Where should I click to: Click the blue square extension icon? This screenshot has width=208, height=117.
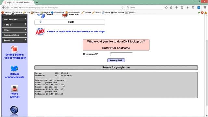coord(199,8)
